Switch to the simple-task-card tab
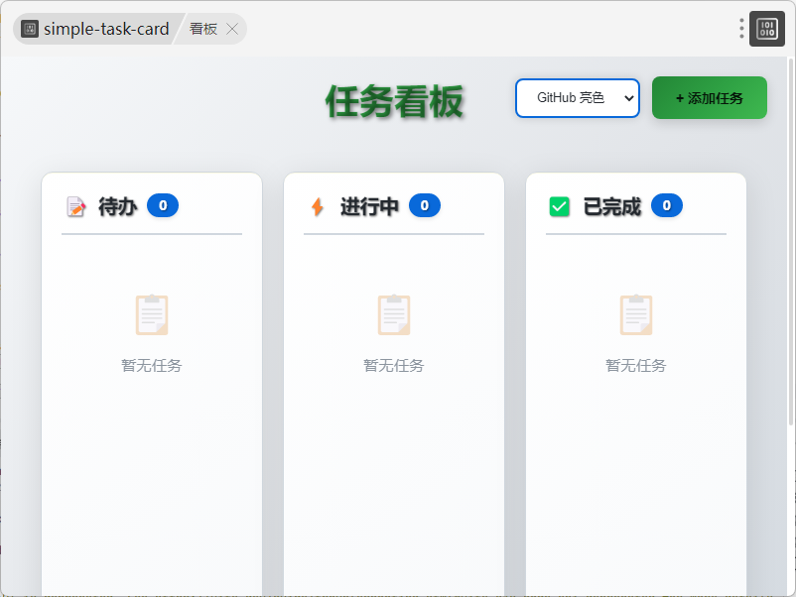The width and height of the screenshot is (796, 597). (x=105, y=29)
